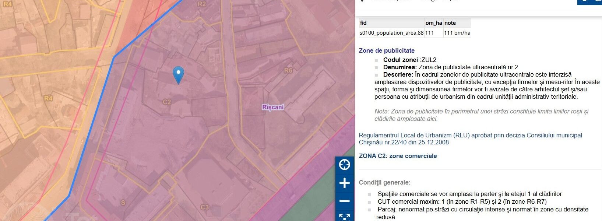Select the Zone de publicitate heading
The height and width of the screenshot is (221, 602).
click(x=387, y=50)
